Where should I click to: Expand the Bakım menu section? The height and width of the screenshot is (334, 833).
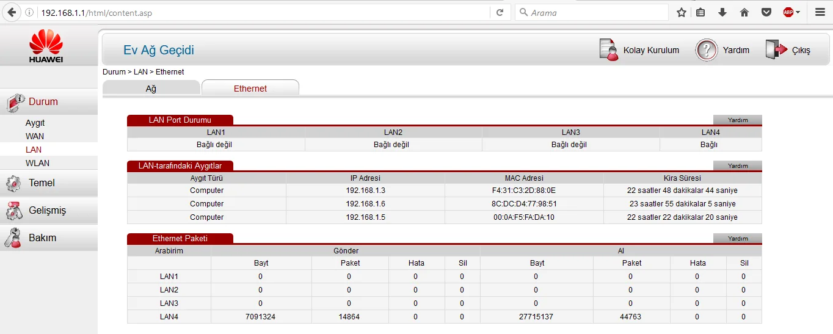[42, 238]
